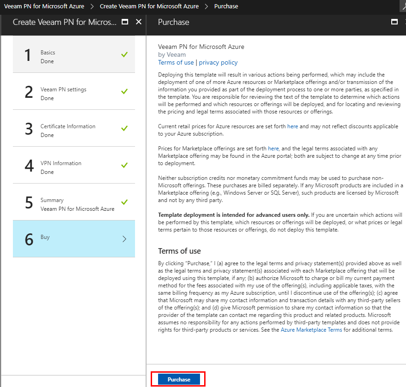Viewport: 406px width, 387px height.
Task: Maximize the Purchase blade
Action: click(x=394, y=22)
